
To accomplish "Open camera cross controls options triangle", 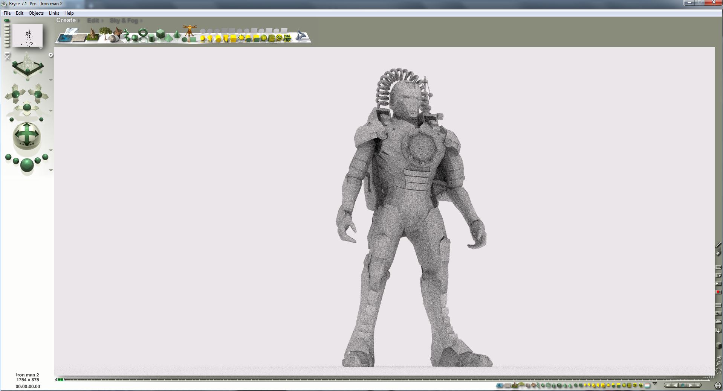I will (51, 111).
